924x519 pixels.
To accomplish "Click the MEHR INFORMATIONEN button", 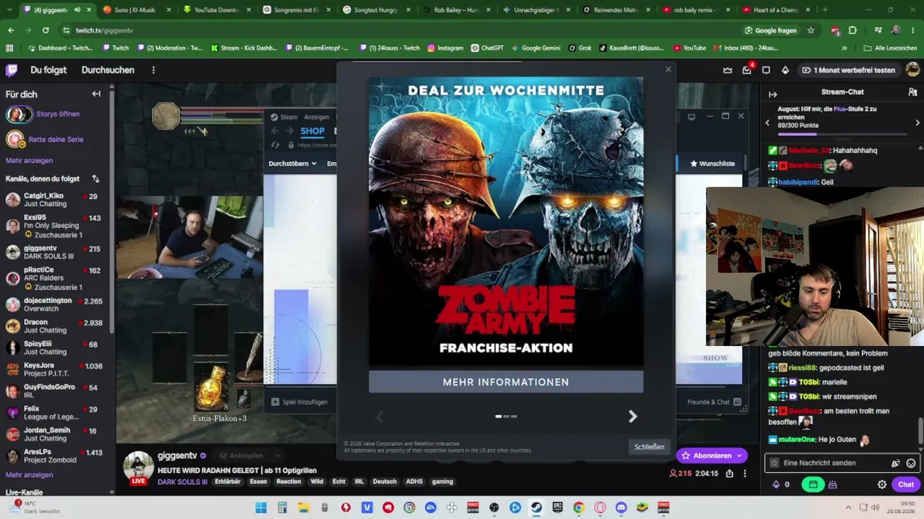I will [x=506, y=382].
